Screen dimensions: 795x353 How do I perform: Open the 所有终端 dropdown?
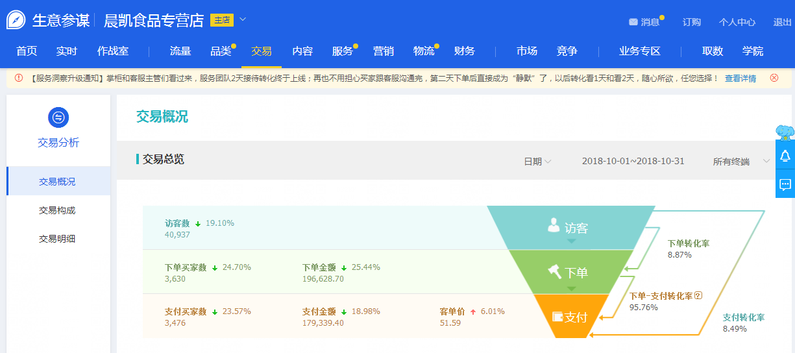(742, 161)
